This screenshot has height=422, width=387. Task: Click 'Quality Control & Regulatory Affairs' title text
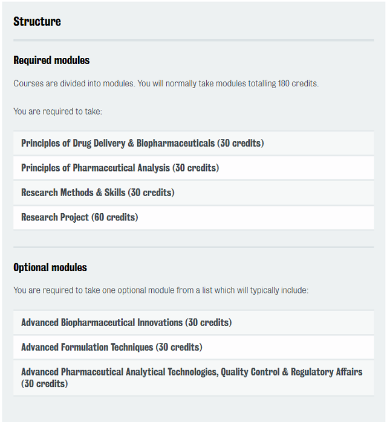(291, 372)
